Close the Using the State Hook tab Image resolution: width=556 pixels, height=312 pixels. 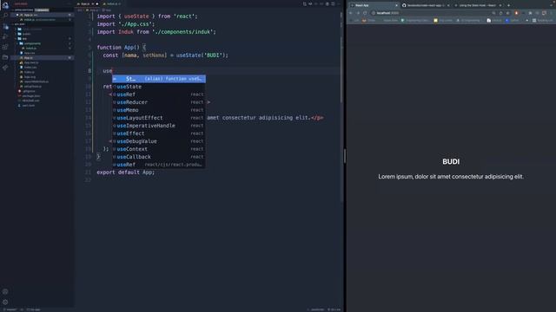point(500,5)
